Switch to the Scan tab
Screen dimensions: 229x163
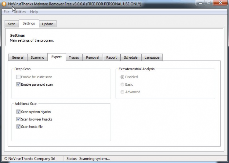tap(12, 24)
